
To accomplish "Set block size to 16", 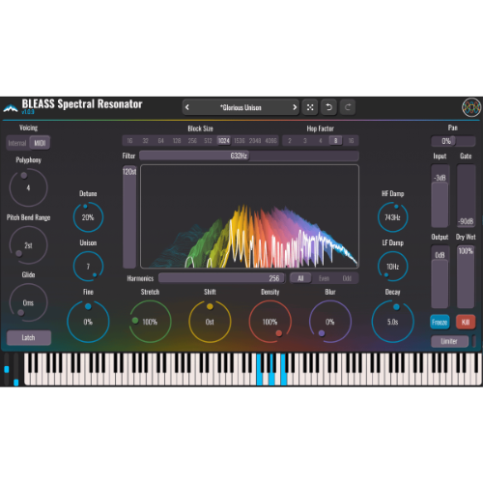I will [129, 141].
